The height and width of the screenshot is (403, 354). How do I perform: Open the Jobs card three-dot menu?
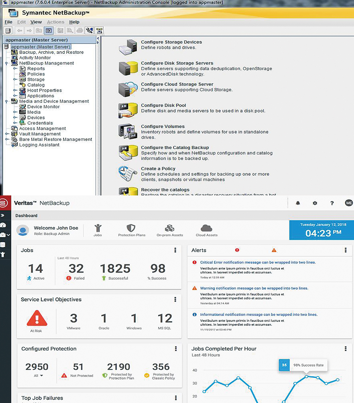[175, 250]
